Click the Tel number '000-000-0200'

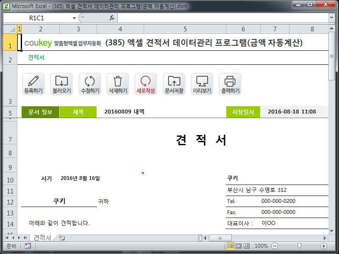pyautogui.click(x=278, y=201)
